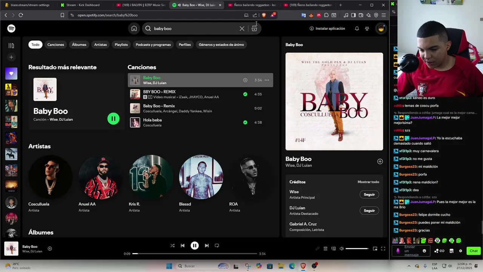This screenshot has height=272, width=483.
Task: Open the Cosculluela artist card
Action: 50,184
